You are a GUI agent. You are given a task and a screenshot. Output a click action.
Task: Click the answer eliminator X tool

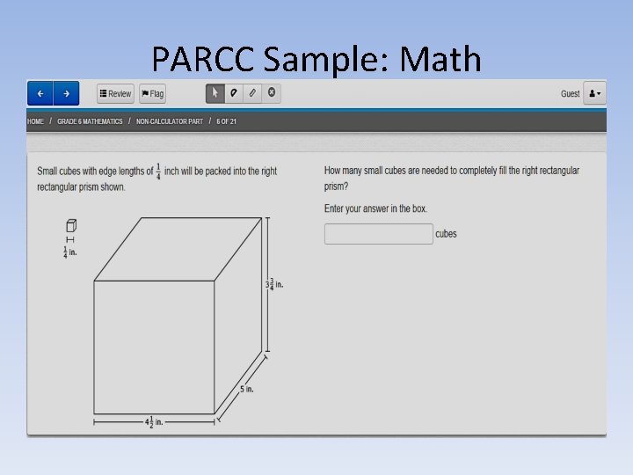tap(272, 93)
